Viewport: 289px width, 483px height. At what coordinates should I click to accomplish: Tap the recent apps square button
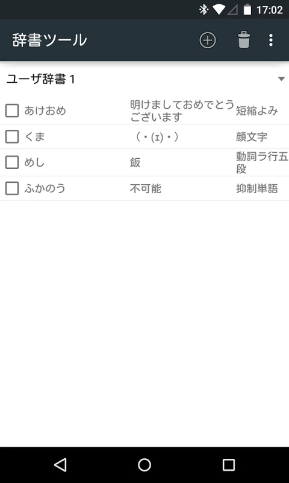(229, 465)
